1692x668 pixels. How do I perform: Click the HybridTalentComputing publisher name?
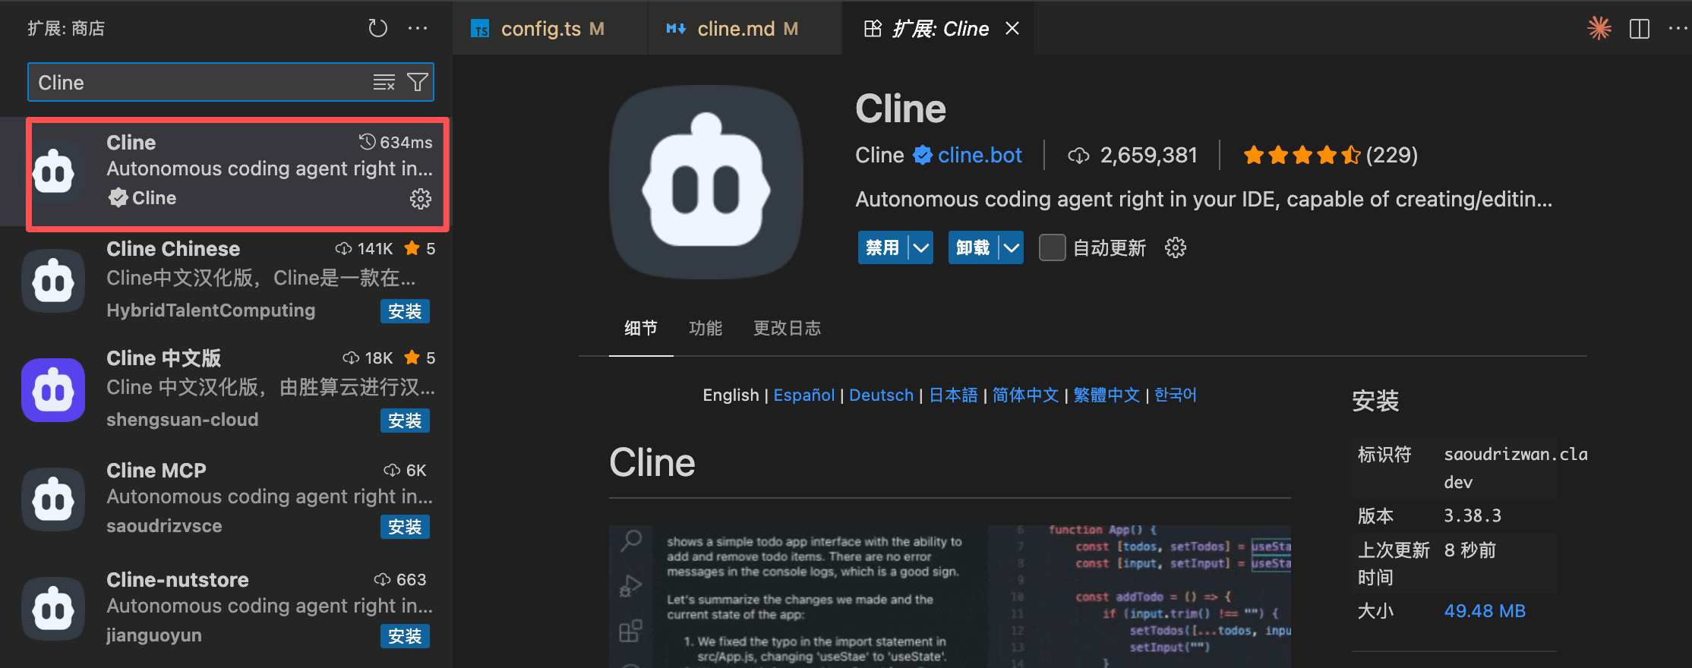[211, 310]
